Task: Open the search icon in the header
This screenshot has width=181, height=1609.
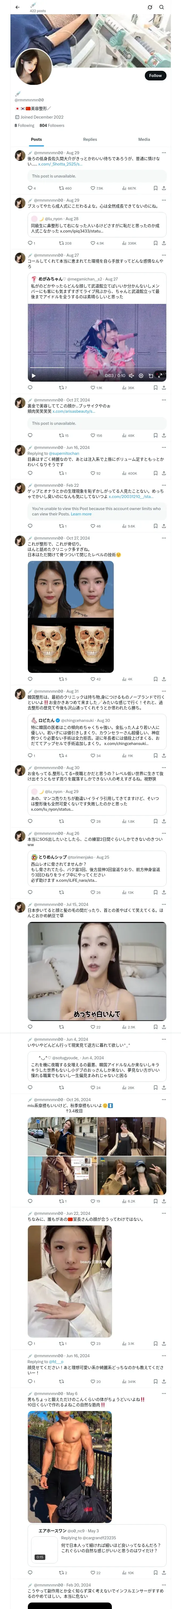Action: [x=162, y=7]
